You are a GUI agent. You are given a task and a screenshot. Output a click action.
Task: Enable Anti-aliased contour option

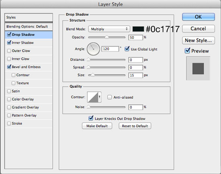[109, 97]
